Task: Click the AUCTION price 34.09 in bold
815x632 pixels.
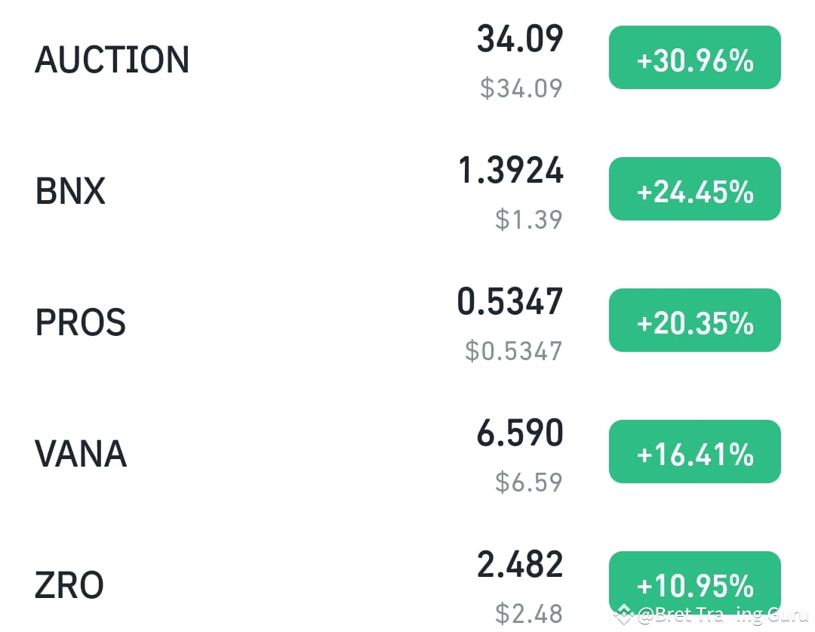Action: click(x=520, y=39)
